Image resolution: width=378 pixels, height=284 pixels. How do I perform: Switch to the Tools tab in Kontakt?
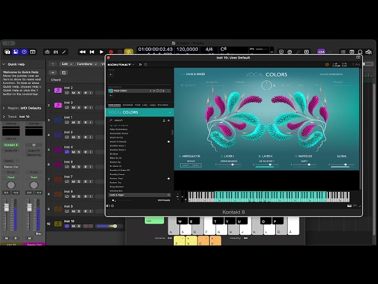(x=138, y=105)
